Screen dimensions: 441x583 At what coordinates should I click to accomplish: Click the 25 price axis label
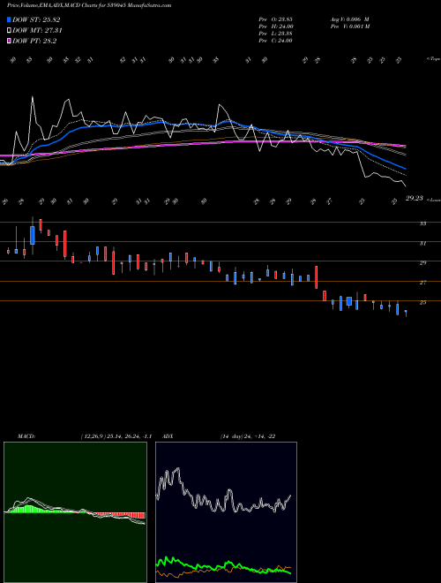tap(422, 302)
